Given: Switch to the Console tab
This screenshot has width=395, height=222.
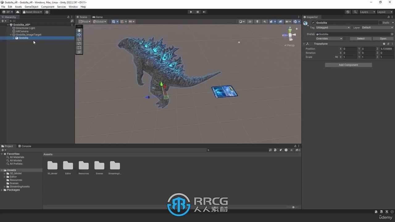Looking at the screenshot, I should click(x=25, y=146).
